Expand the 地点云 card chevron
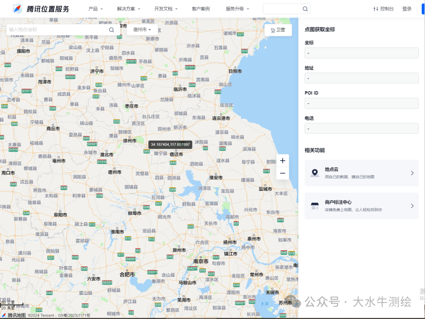The height and width of the screenshot is (319, 425). tap(412, 173)
